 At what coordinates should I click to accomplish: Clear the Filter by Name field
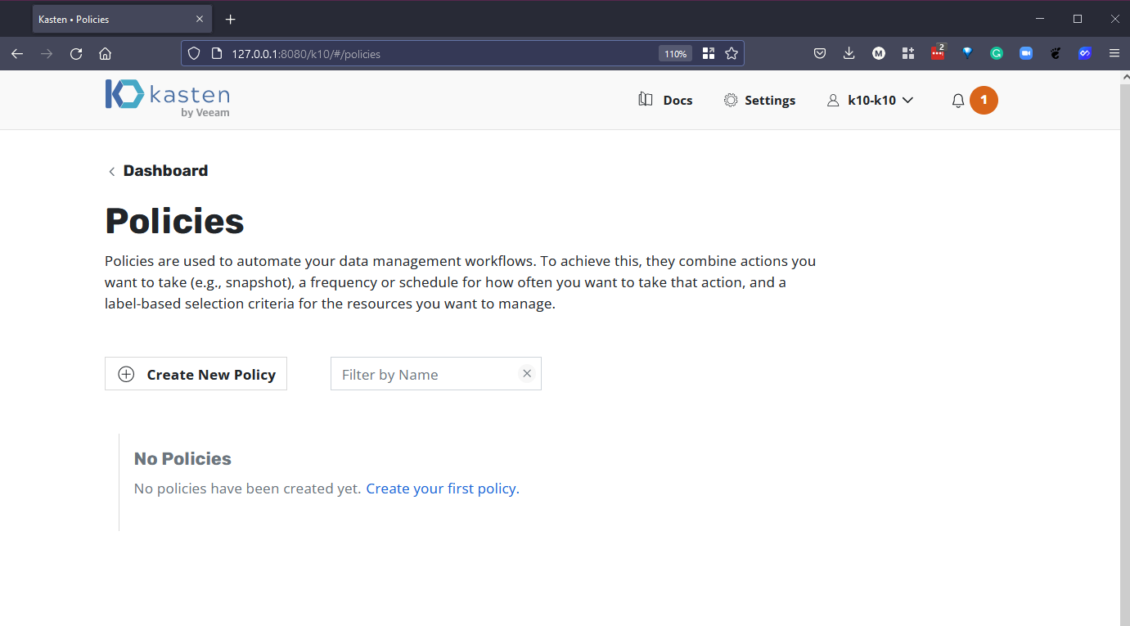[527, 373]
